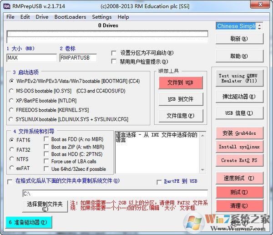Click the cyan 6 准备驱动器 (P) button
The width and height of the screenshot is (273, 235).
pyautogui.click(x=29, y=222)
